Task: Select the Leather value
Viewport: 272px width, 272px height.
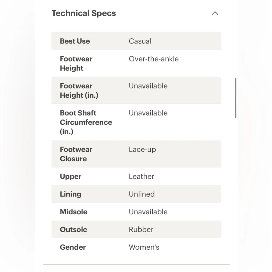Action: [141, 177]
